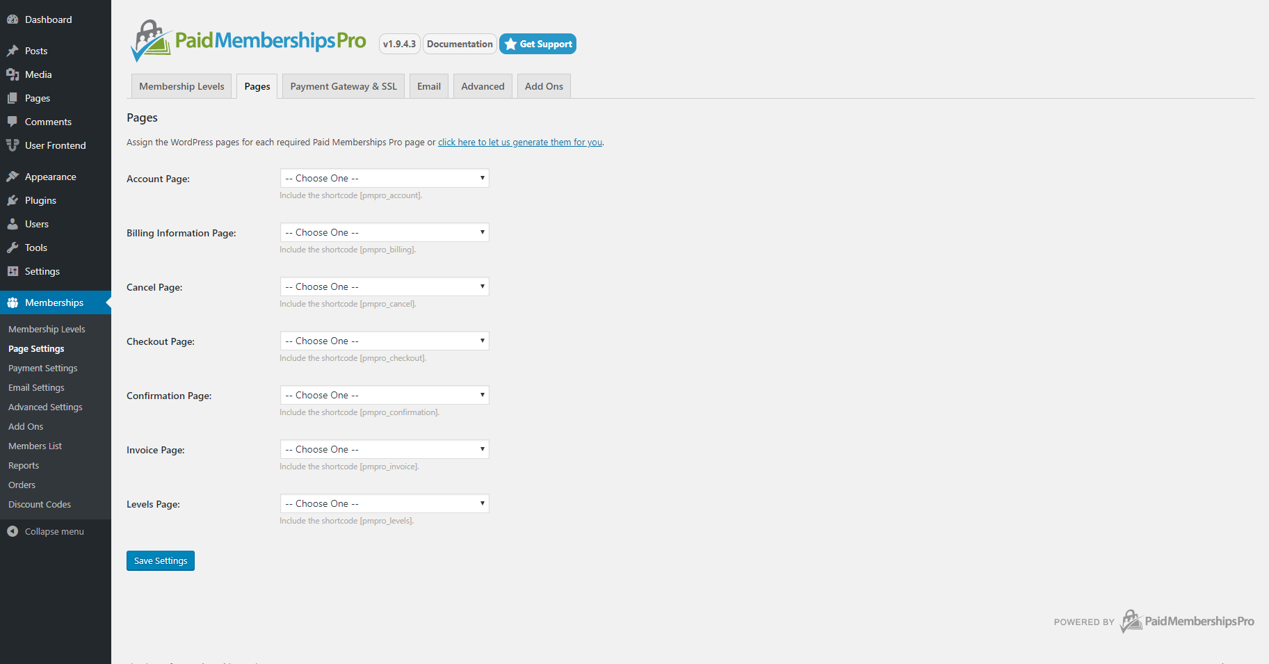
Task: Click the "Invoice Page:" field label
Action: tap(156, 450)
